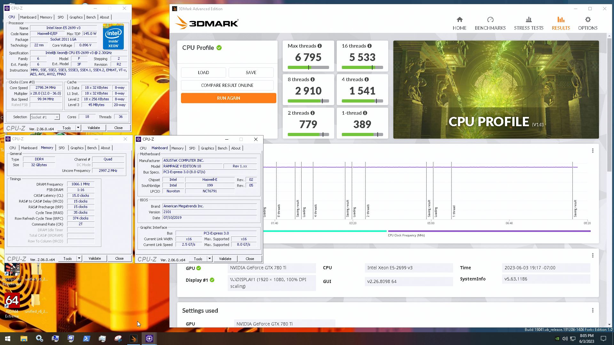Open monitoring graph three-dot menu
Screen dimensions: 614x345
click(593, 150)
